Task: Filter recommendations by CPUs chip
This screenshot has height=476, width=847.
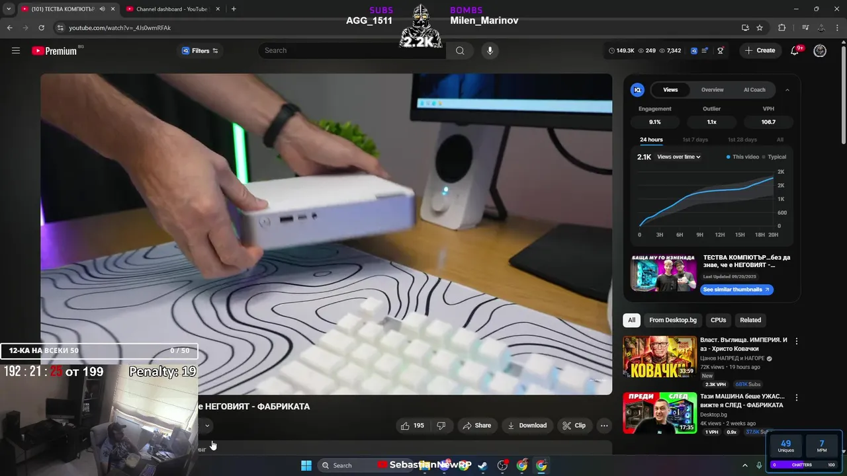Action: click(718, 320)
